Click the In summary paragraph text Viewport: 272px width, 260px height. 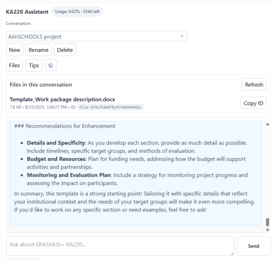coord(135,202)
